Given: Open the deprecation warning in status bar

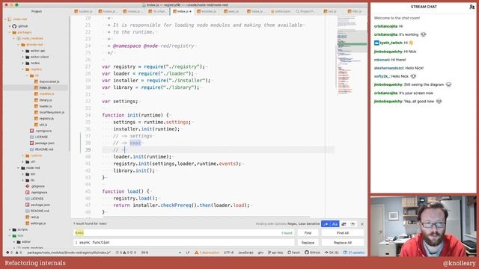Looking at the screenshot, I should click(x=207, y=253).
